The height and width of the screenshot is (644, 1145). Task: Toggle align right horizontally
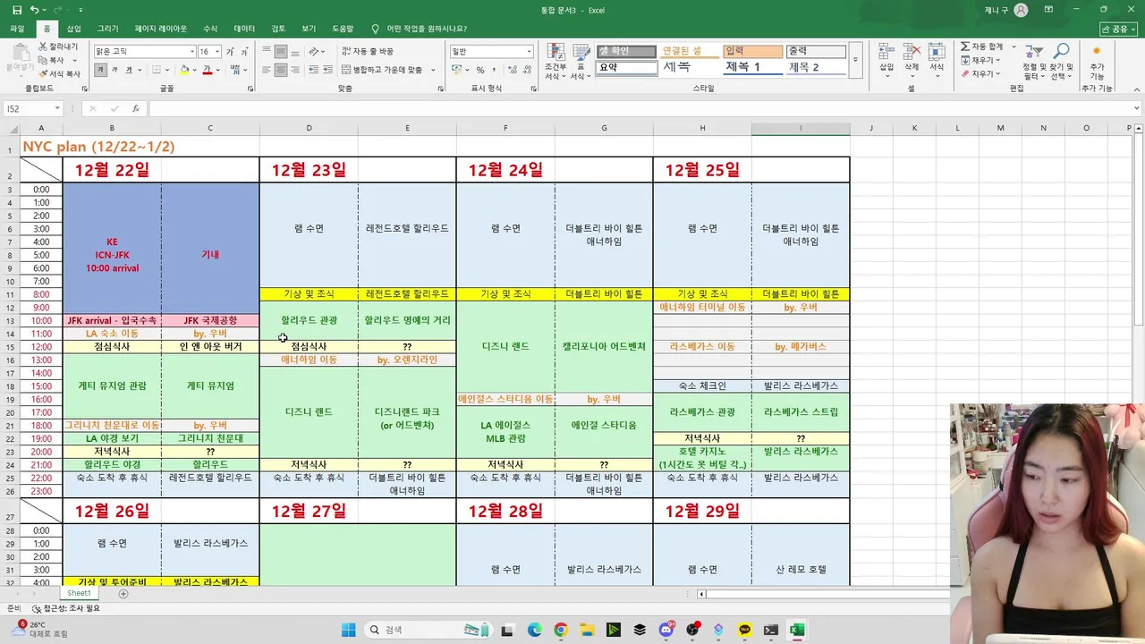pos(294,70)
